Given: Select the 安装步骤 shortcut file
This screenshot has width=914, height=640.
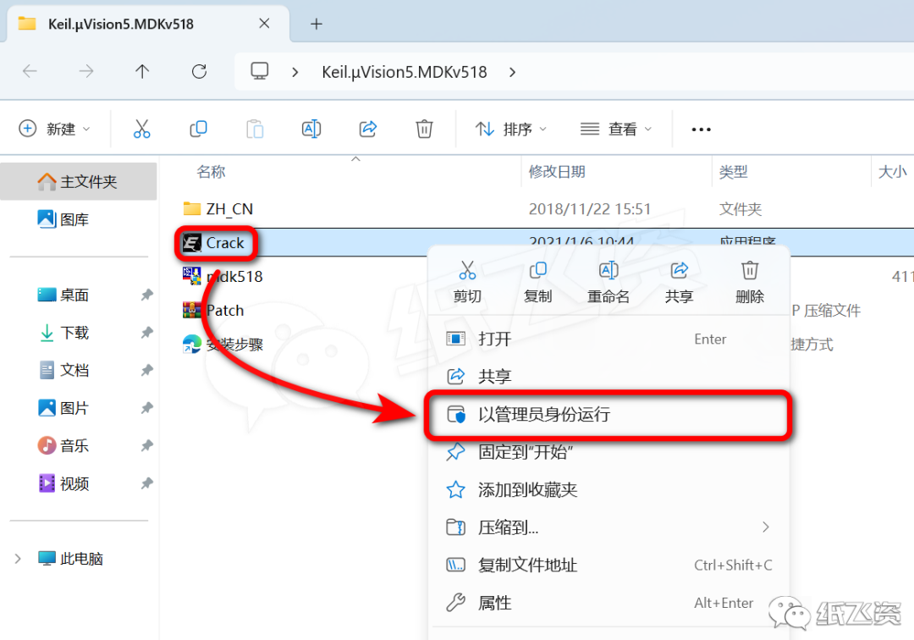Looking at the screenshot, I should coord(223,344).
